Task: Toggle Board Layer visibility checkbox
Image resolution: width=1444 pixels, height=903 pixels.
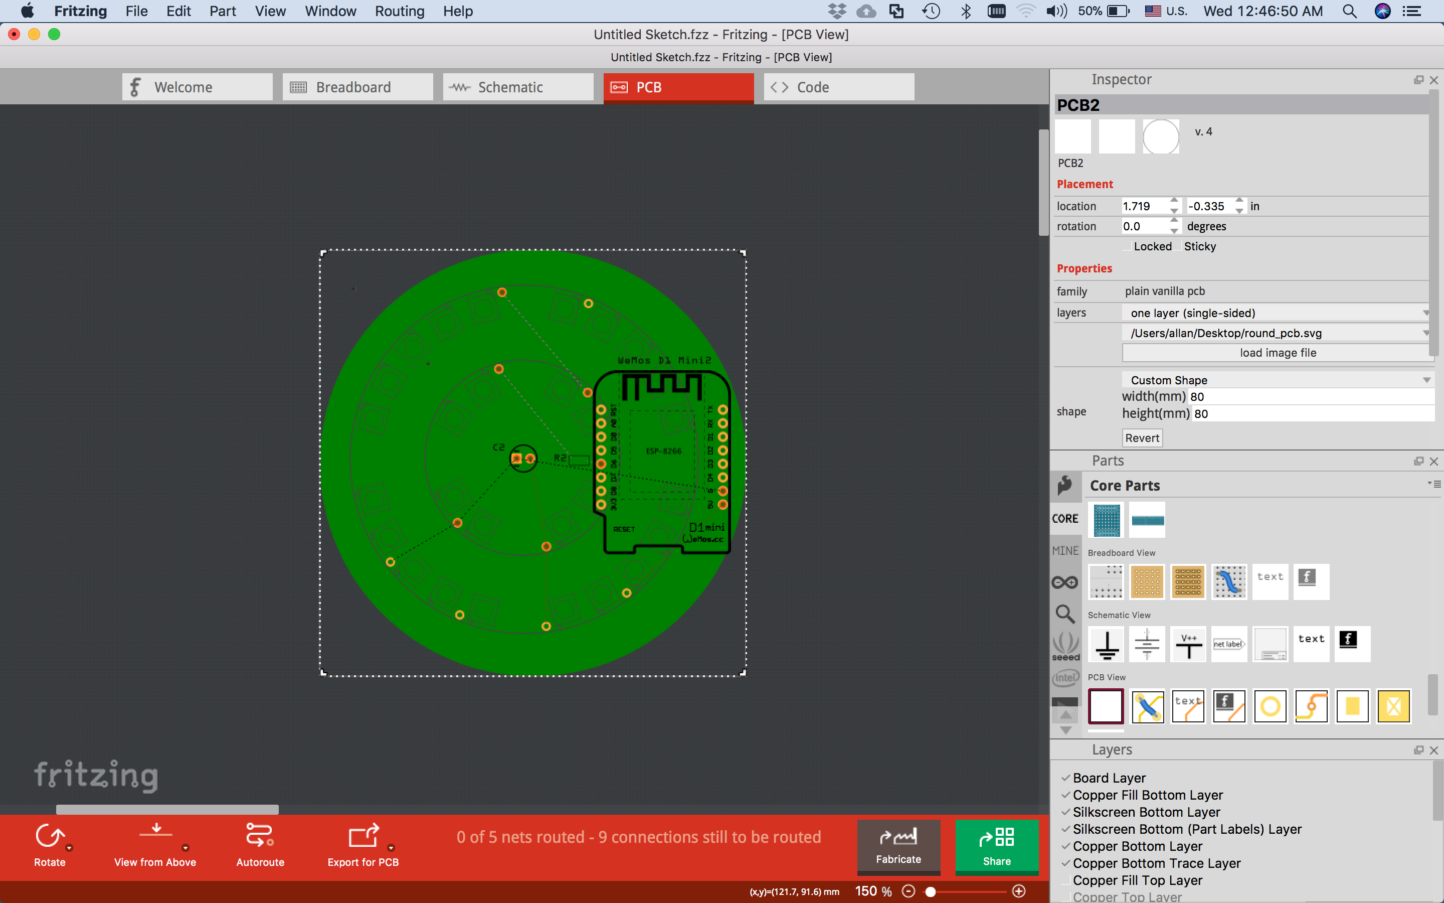Action: [1065, 778]
